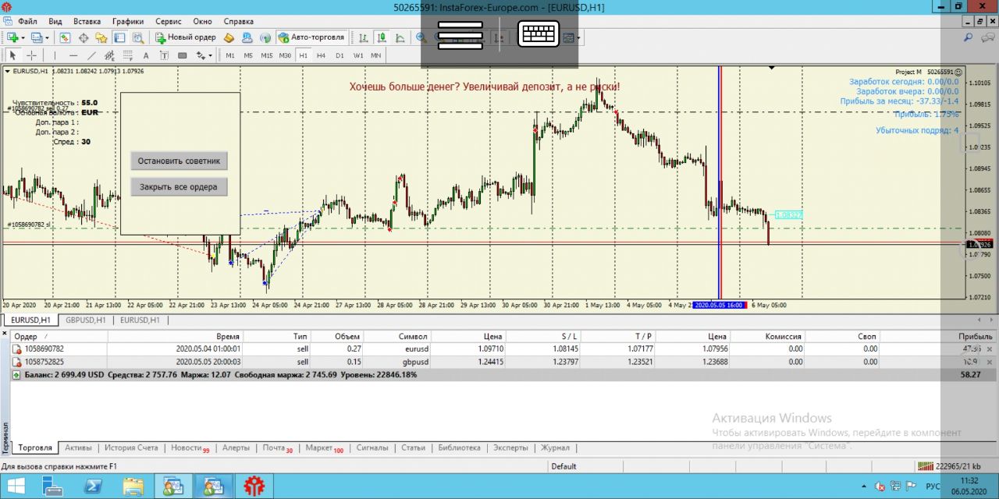
Task: Open MetaEditor via yellow book icon
Action: (229, 37)
